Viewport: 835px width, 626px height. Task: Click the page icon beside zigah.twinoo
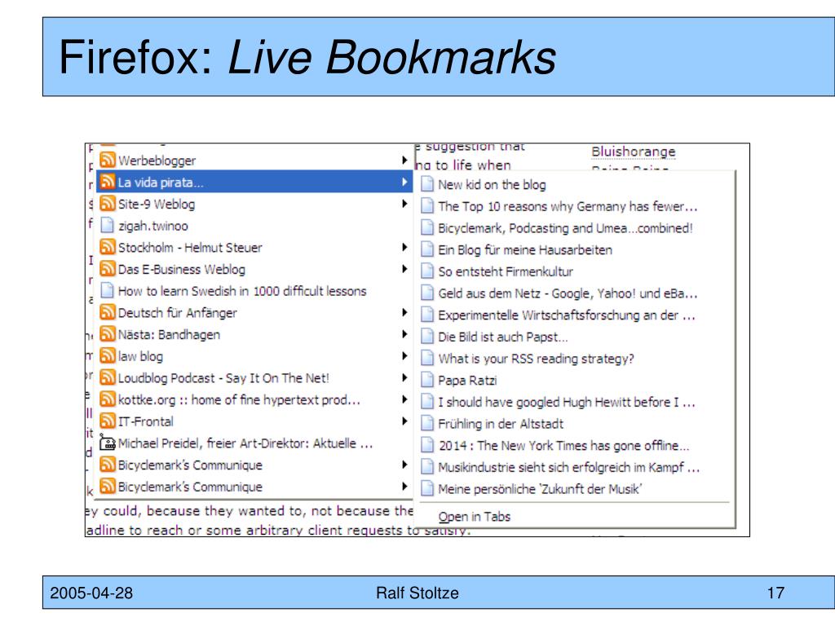tap(107, 225)
